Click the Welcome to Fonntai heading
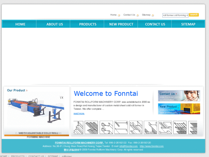The height and width of the screenshot is (157, 209). click(x=106, y=93)
